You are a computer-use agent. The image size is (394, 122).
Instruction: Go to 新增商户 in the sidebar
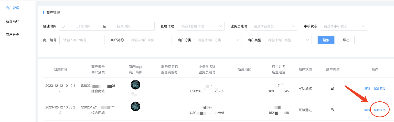(x=13, y=21)
